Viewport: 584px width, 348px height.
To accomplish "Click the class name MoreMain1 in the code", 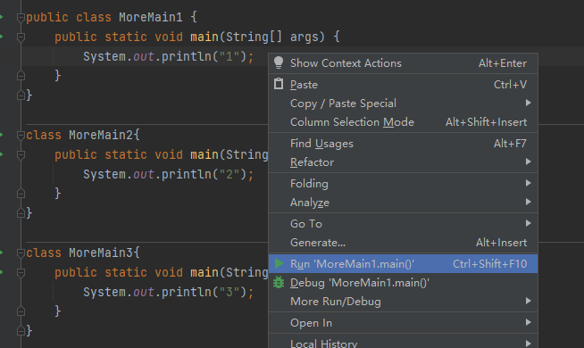I will pyautogui.click(x=151, y=17).
